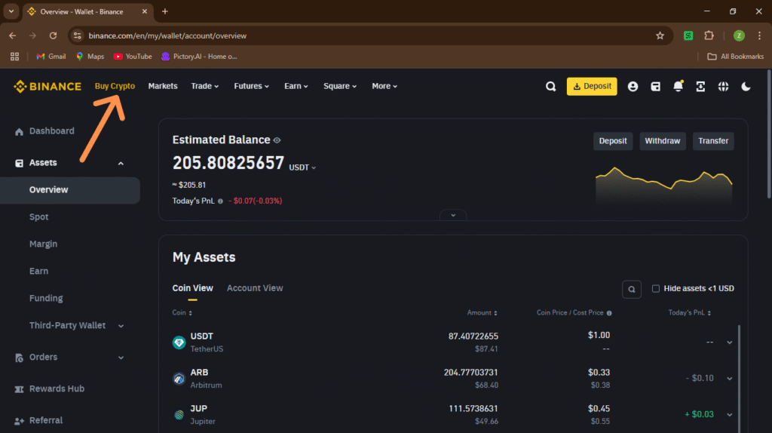772x433 pixels.
Task: Toggle dark mode moon icon
Action: (x=746, y=87)
